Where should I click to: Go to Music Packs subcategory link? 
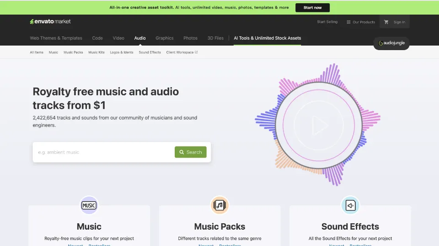73,52
